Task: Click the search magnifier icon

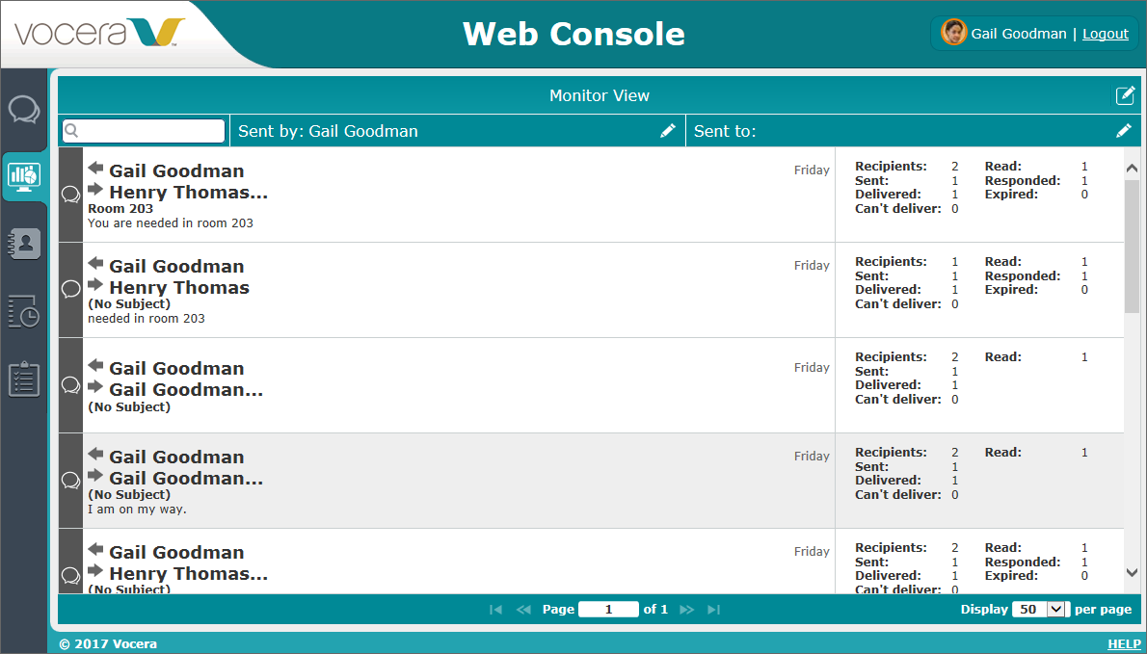Action: [71, 131]
